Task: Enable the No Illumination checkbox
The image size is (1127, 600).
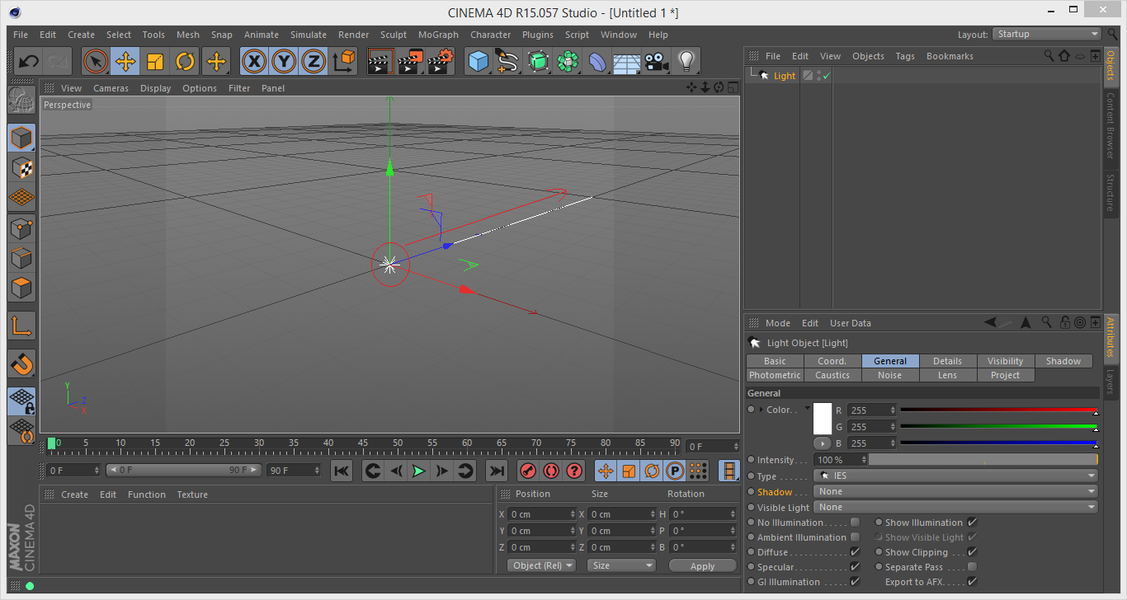Action: 855,523
